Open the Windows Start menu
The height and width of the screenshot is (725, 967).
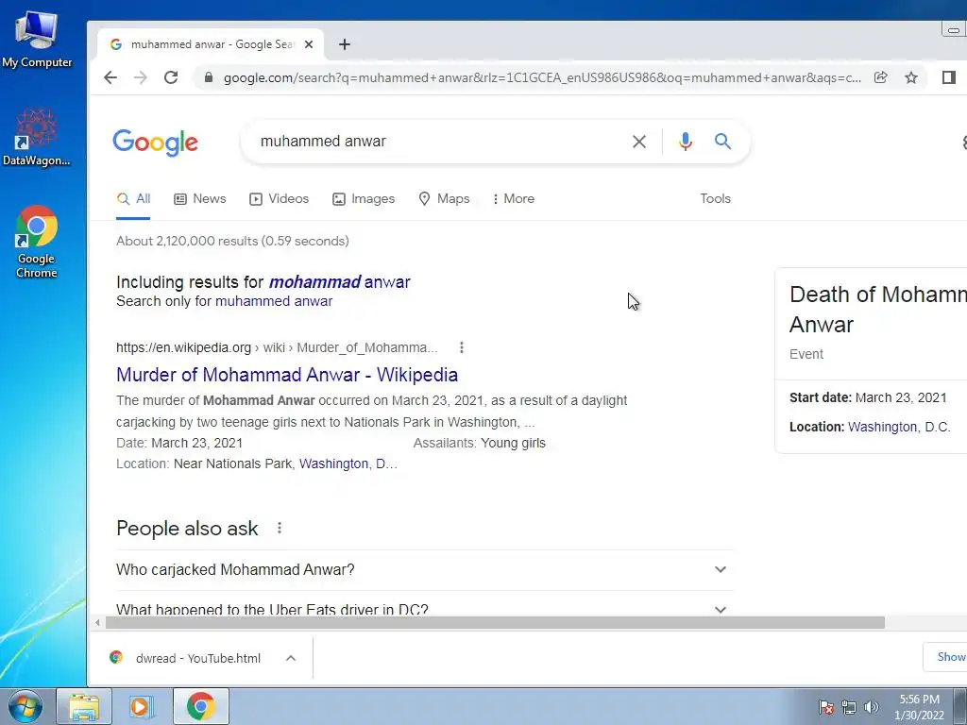25,706
